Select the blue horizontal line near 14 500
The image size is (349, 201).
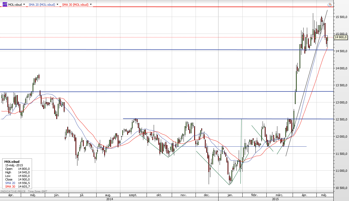[167, 50]
